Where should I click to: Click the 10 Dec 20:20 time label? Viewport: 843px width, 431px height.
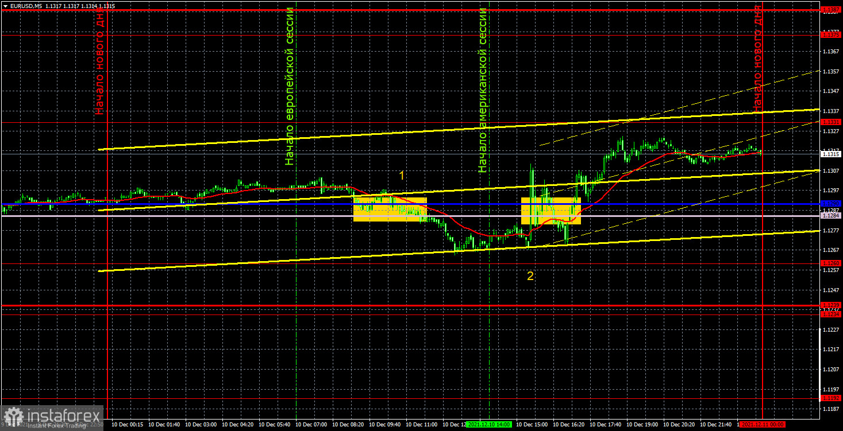coord(679,425)
